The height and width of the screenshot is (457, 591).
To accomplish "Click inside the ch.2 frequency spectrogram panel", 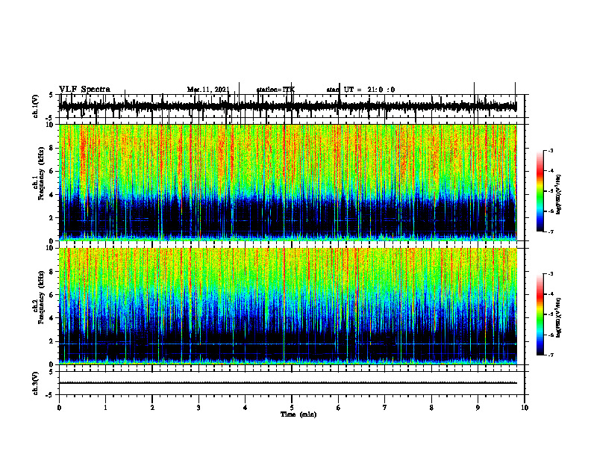I will tap(287, 306).
